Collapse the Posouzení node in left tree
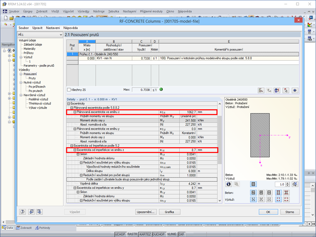Screen dimensions: 316x237 coord(21,74)
